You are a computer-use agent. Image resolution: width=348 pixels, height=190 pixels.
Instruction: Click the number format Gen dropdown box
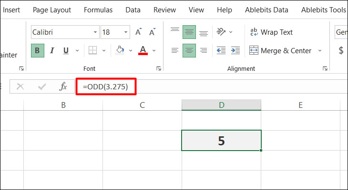pyautogui.click(x=341, y=32)
